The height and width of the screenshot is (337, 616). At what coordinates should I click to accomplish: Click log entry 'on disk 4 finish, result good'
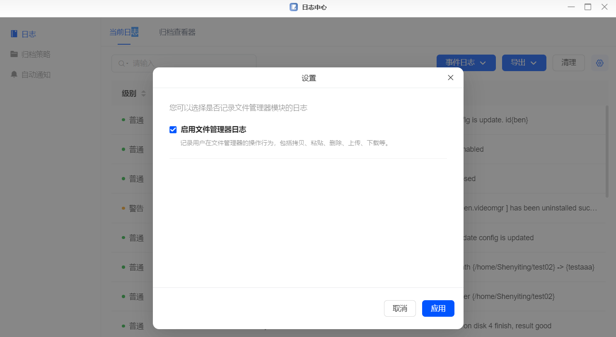(507, 326)
